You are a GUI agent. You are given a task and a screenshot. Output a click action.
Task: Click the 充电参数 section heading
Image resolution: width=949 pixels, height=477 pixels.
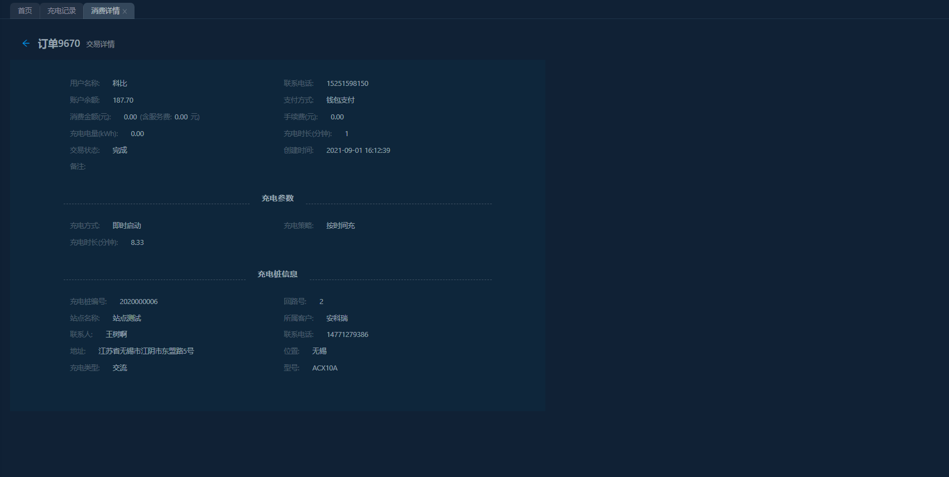[277, 199]
